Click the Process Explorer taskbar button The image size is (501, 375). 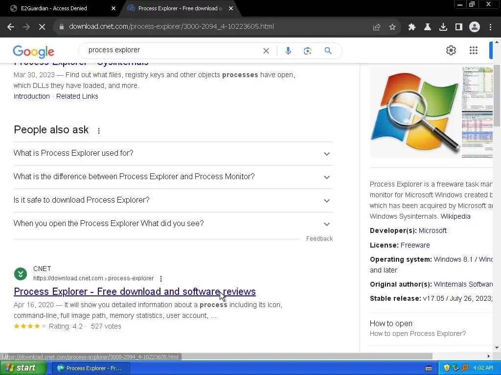tap(91, 368)
